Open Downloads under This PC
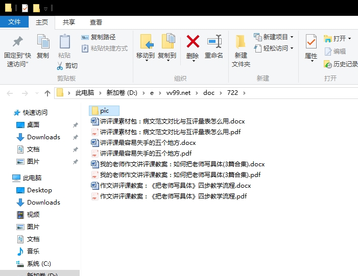The image size is (358, 276). (x=38, y=203)
